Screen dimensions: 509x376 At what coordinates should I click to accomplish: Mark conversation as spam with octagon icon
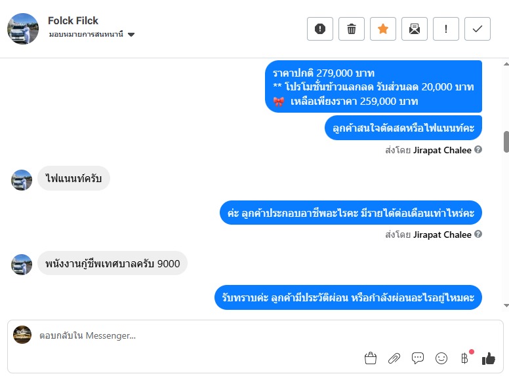320,29
